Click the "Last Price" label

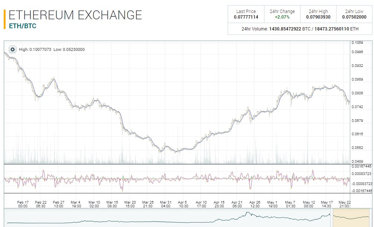pos(246,11)
